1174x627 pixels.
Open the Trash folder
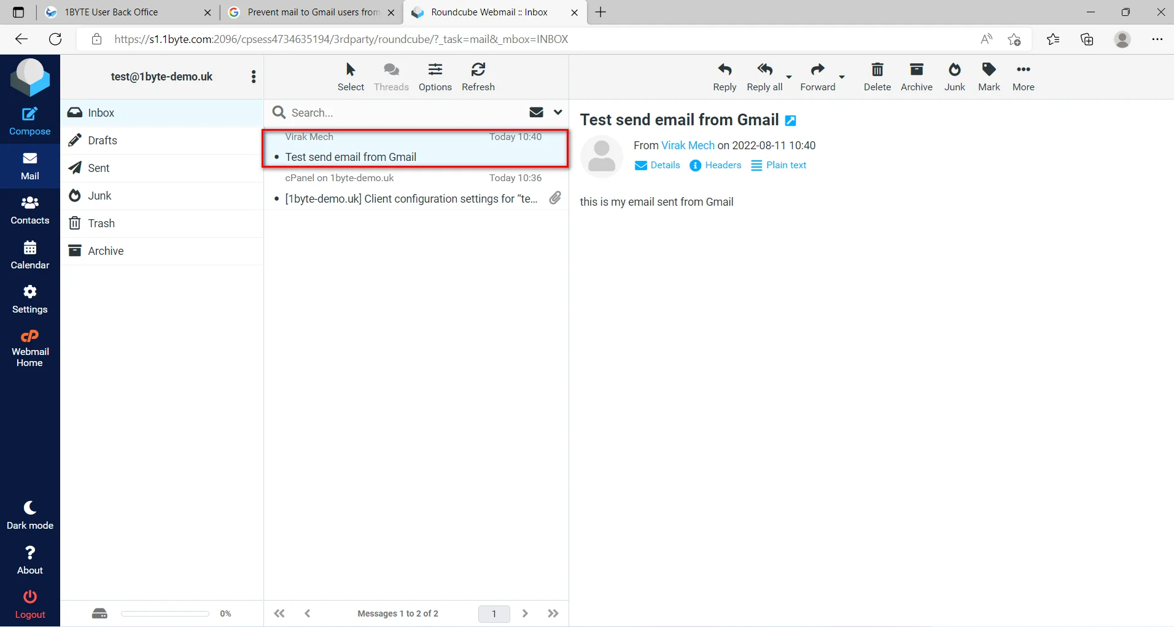coord(162,224)
